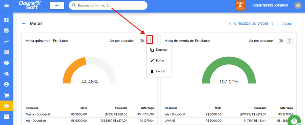The height and width of the screenshot is (125, 305).
Task: Open the shopping cart sidebar icon
Action: click(x=6, y=95)
